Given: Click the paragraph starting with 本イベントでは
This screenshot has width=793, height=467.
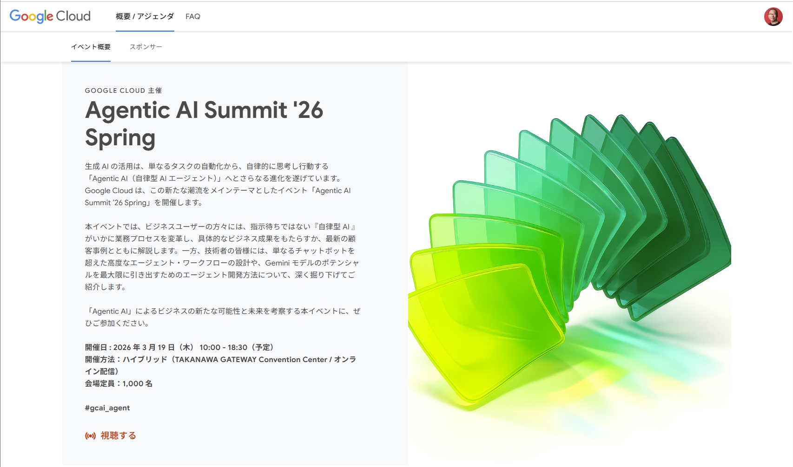Looking at the screenshot, I should click(222, 257).
